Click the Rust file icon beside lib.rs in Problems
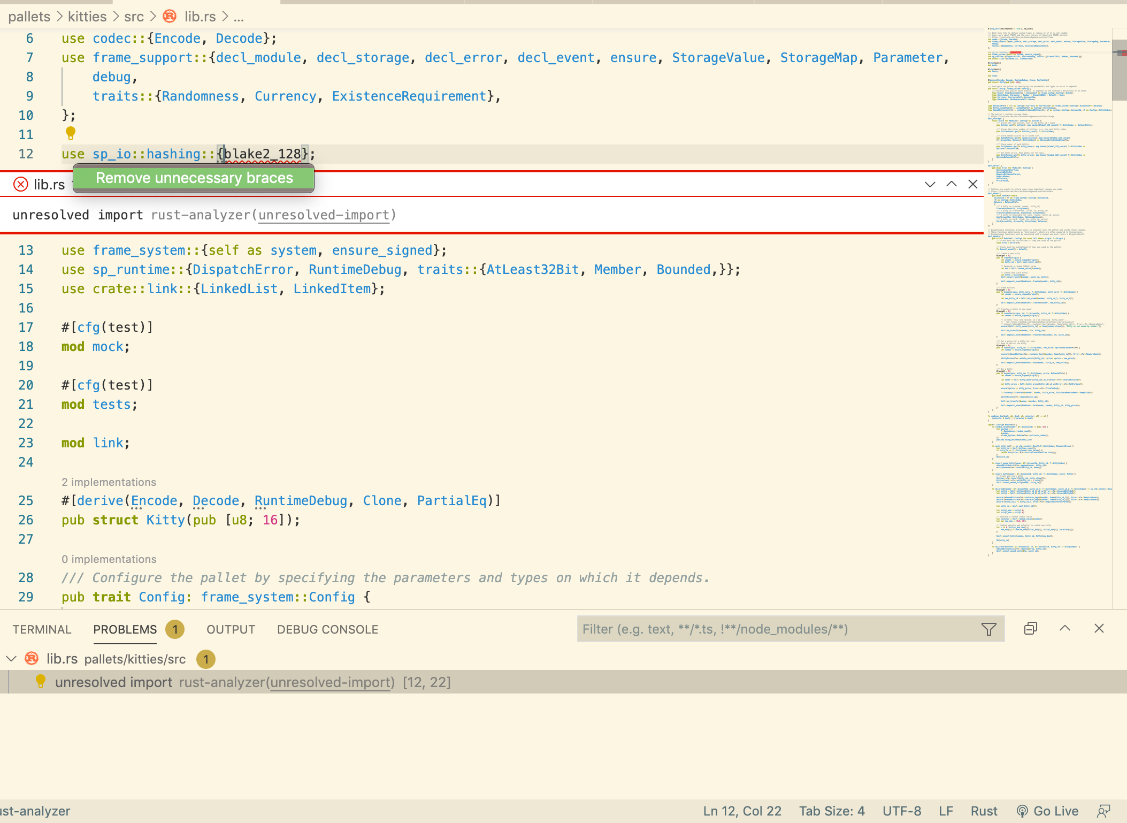This screenshot has height=823, width=1127. point(30,659)
